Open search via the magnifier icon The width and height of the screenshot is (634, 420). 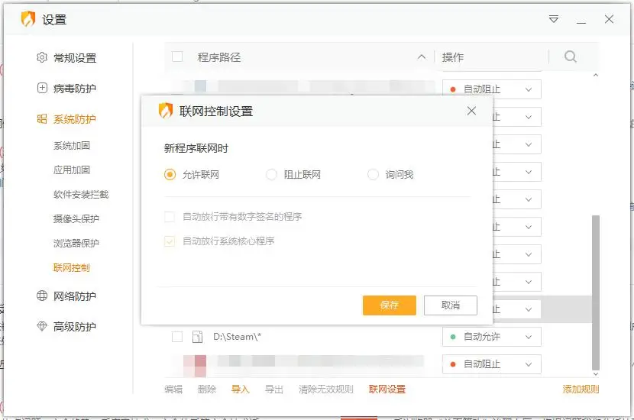pyautogui.click(x=570, y=57)
